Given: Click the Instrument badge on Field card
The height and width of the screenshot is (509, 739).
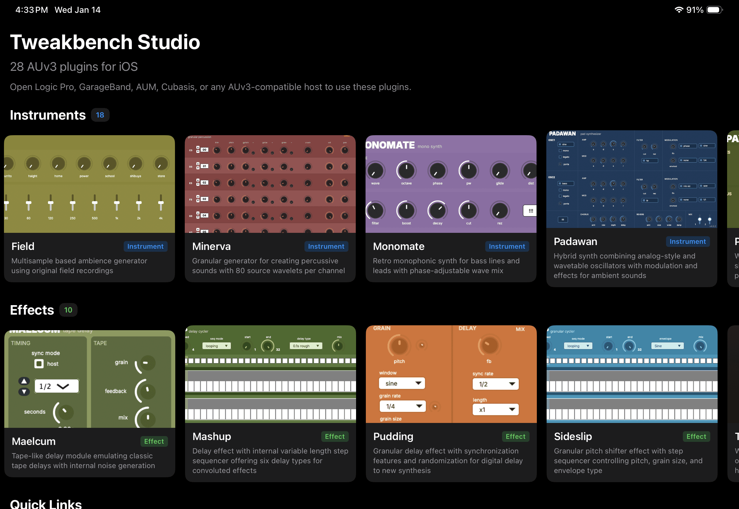Looking at the screenshot, I should click(145, 246).
